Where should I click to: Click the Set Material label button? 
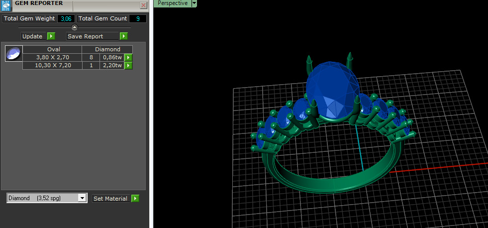(x=111, y=199)
